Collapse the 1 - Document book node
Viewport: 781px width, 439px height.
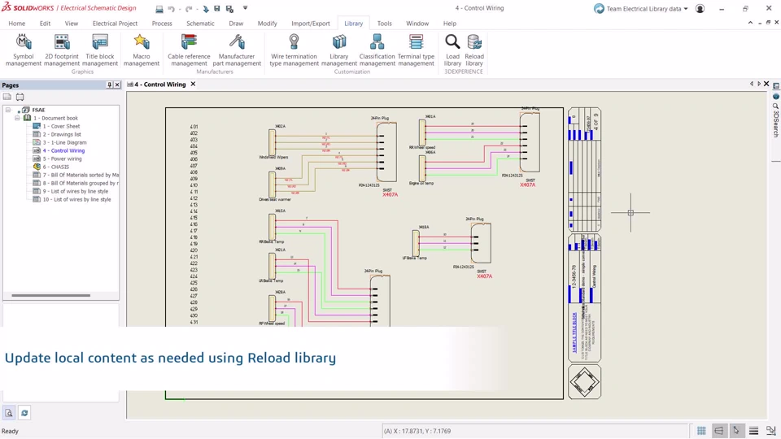click(17, 118)
